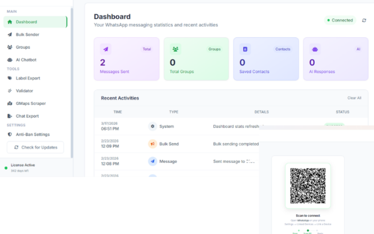
Task: Click the people icon in Total Groups card
Action: tap(175, 49)
